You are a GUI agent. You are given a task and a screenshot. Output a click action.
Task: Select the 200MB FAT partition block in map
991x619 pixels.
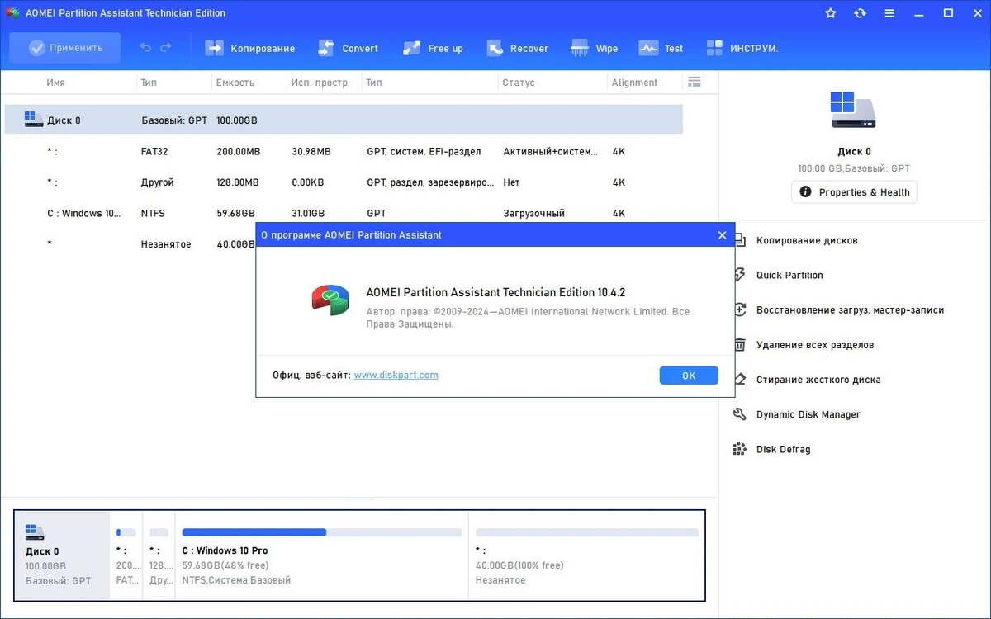pos(126,555)
